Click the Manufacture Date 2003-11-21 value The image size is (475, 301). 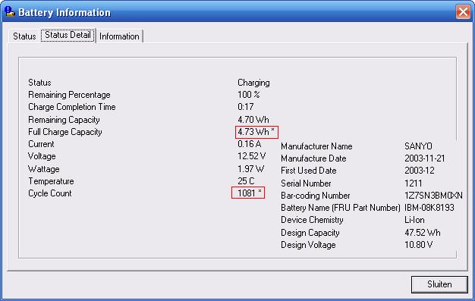(x=425, y=158)
